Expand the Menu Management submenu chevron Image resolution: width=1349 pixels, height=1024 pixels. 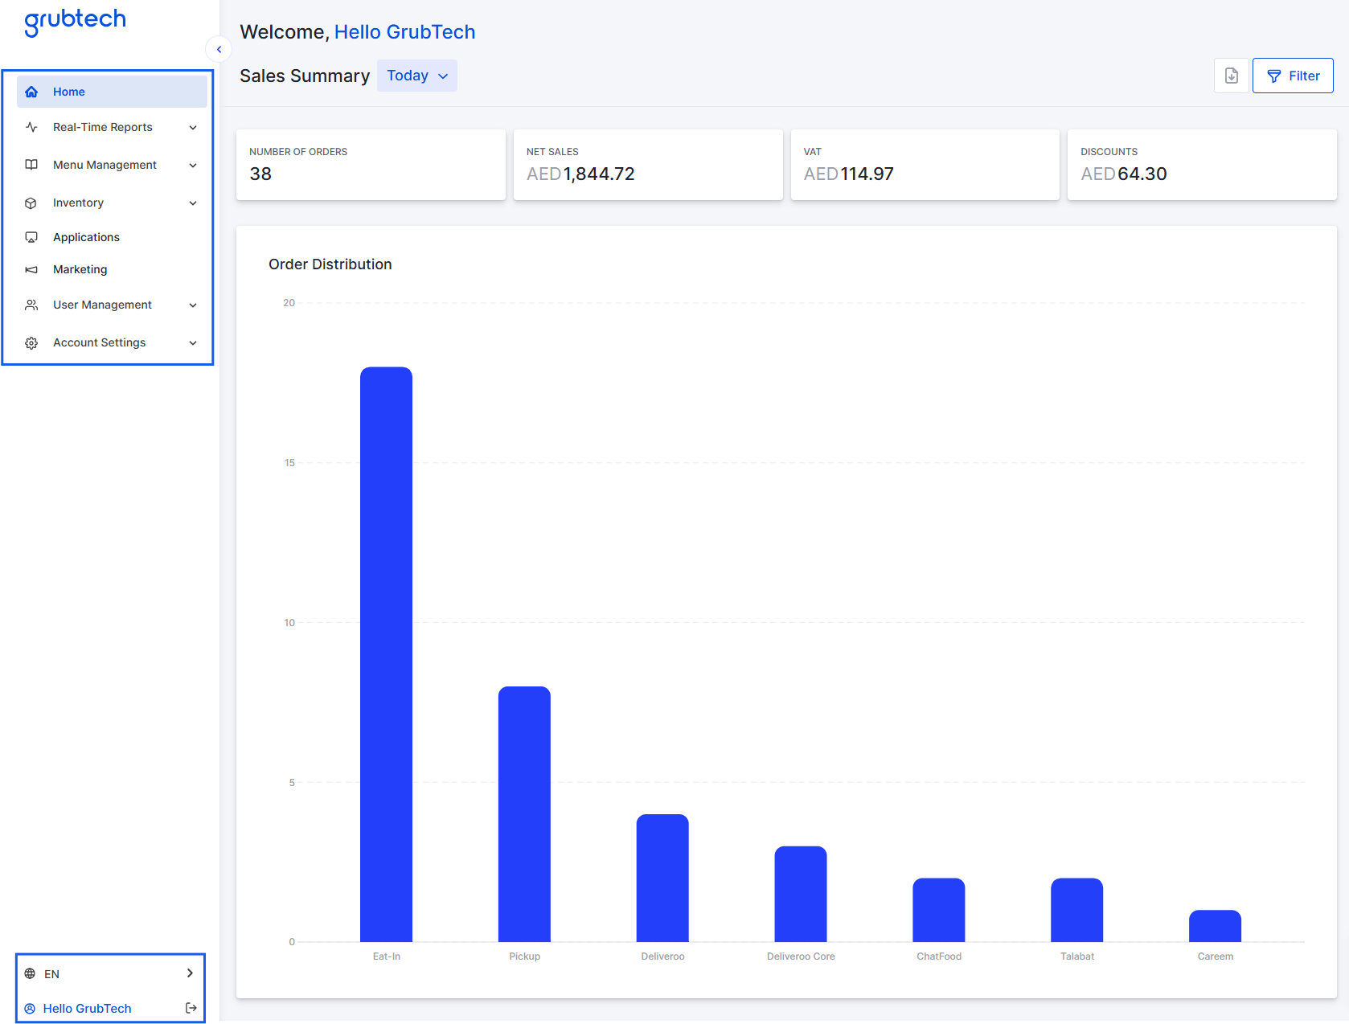[x=193, y=166]
